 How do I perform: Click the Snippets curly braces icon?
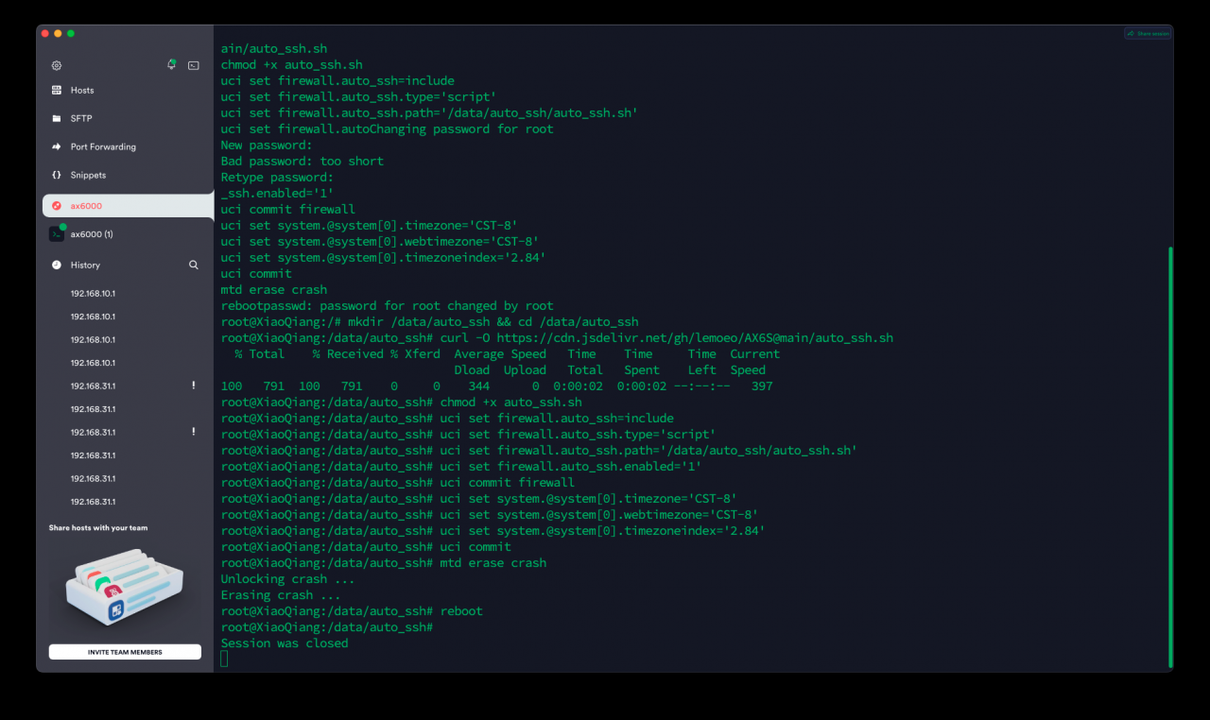[x=57, y=175]
